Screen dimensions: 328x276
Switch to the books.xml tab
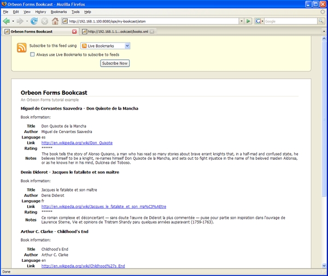pos(118,32)
